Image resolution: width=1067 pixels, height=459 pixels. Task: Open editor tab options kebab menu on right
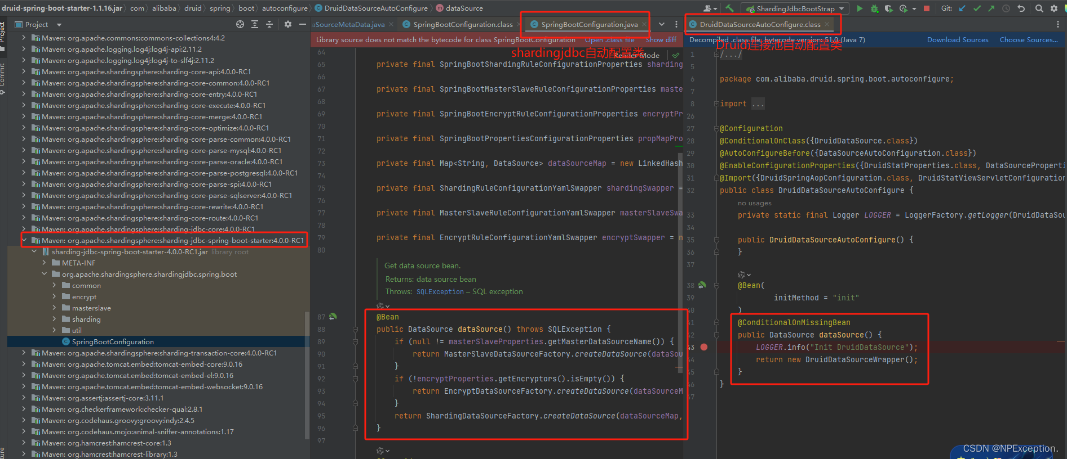tap(1057, 24)
